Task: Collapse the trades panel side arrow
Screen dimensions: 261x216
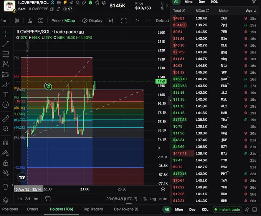Action: click(x=170, y=100)
